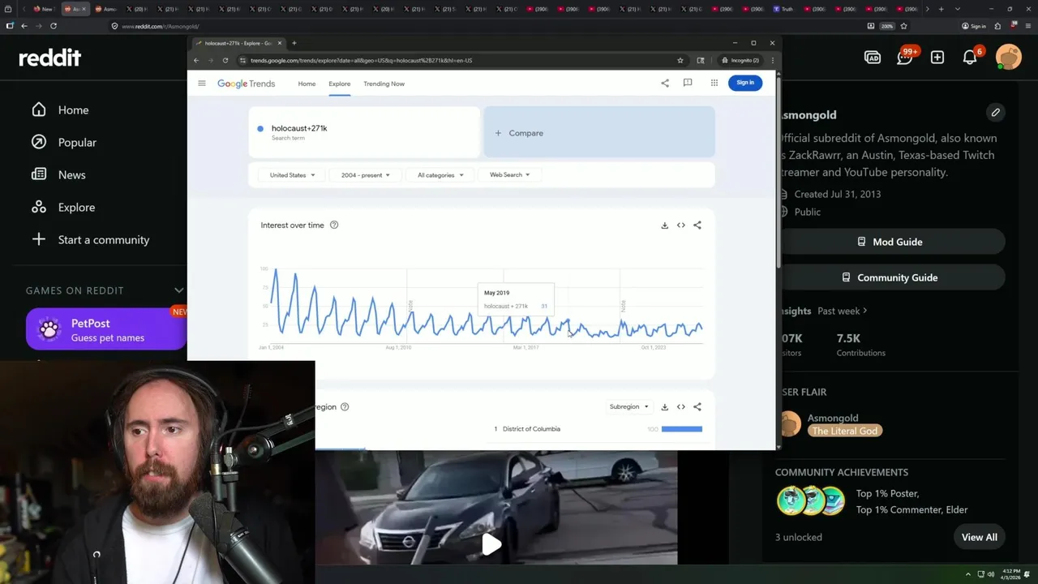
Task: Switch to the Truth browser tab
Action: pos(783,9)
